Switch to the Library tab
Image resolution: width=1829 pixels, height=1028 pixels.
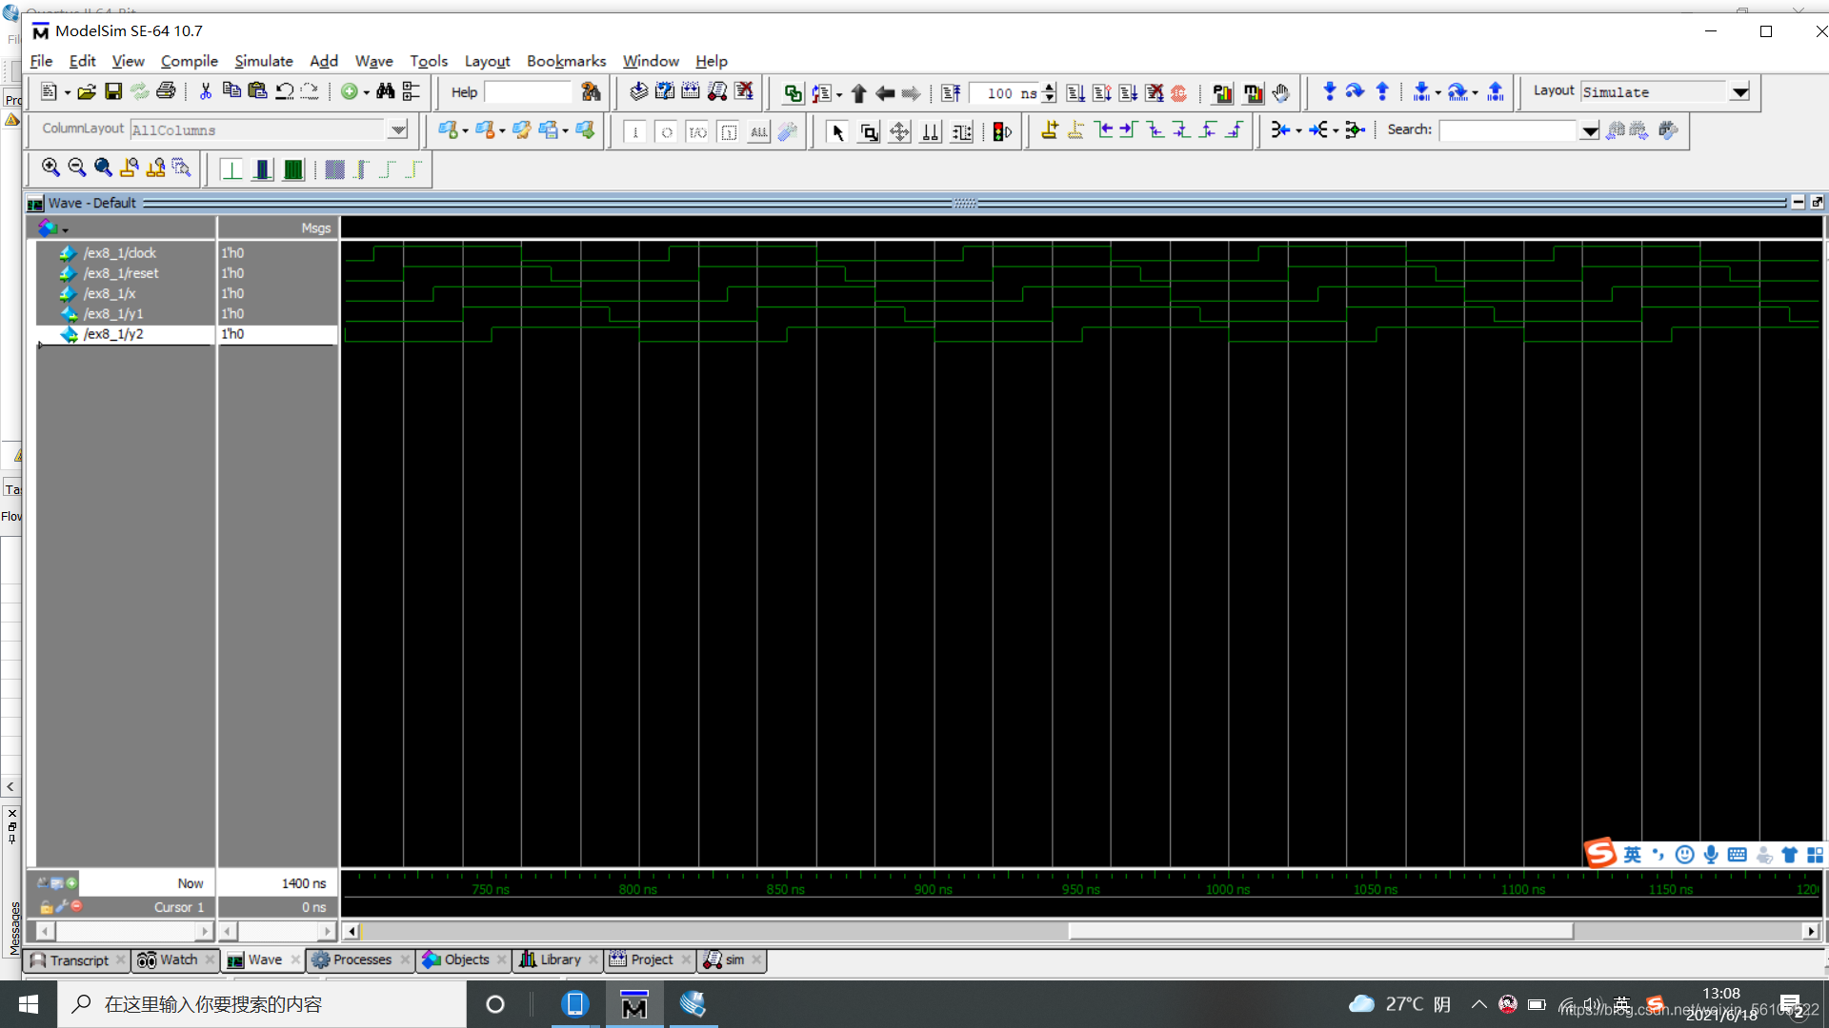click(x=557, y=959)
